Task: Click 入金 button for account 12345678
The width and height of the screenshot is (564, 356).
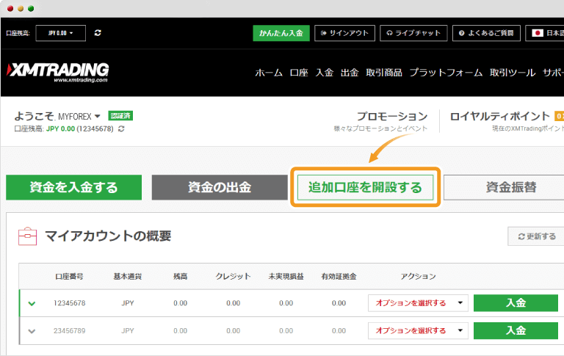Action: pyautogui.click(x=516, y=302)
